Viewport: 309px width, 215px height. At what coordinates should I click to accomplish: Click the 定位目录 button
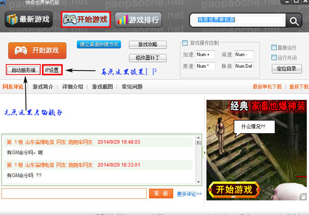point(286,68)
